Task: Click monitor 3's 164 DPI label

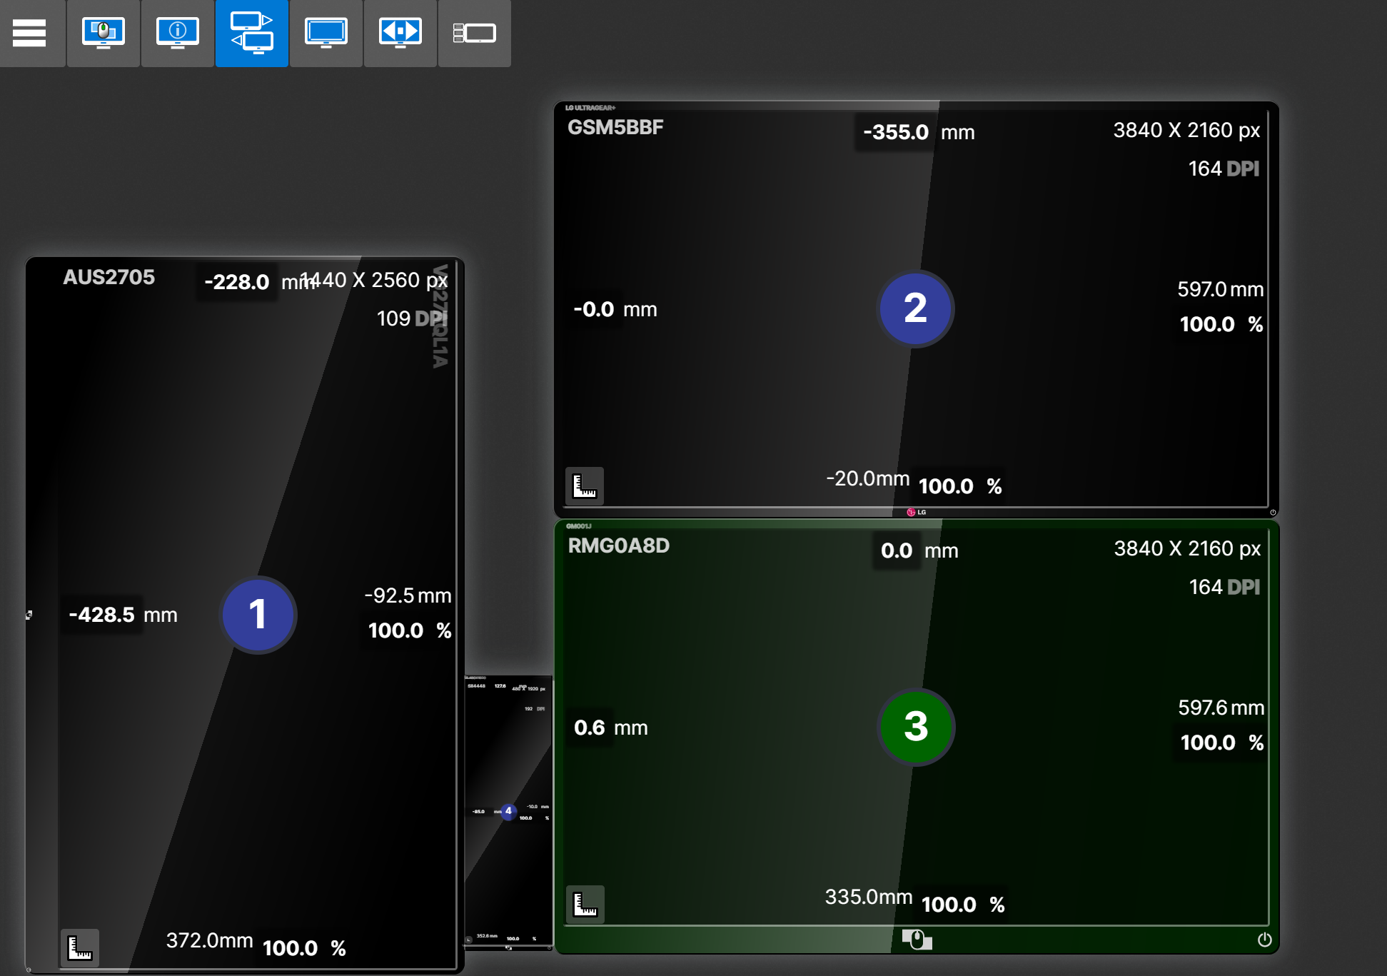Action: [x=1224, y=587]
